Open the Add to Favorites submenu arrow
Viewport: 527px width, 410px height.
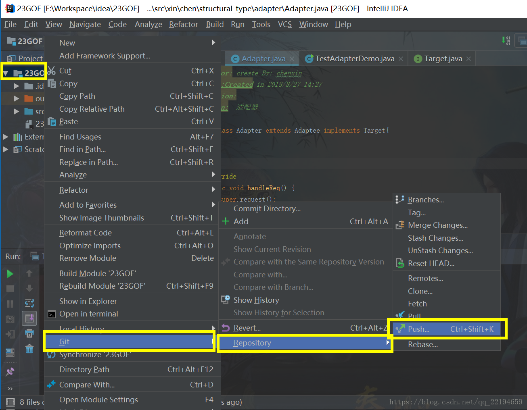coord(213,205)
